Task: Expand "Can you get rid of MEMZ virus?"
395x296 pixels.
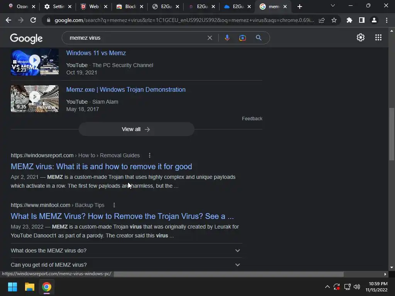Action: pos(127,264)
